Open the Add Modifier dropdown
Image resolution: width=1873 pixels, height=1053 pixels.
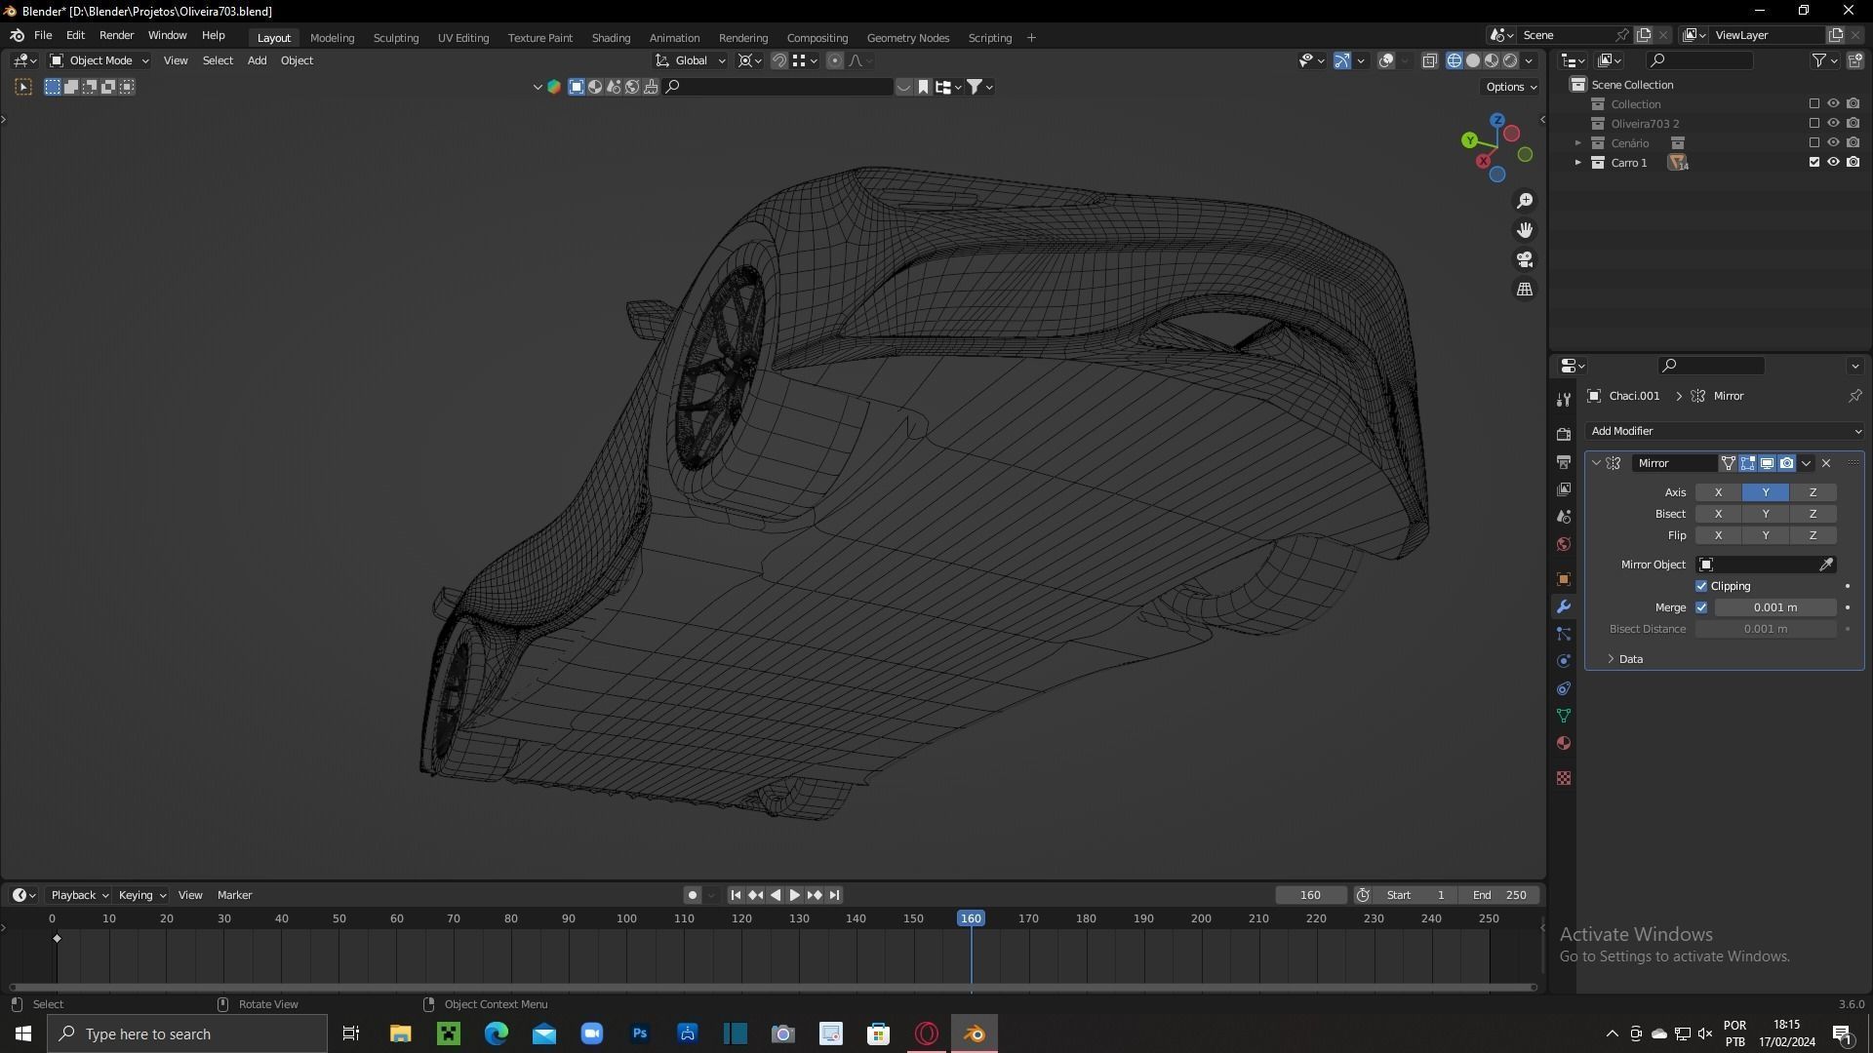(x=1724, y=431)
